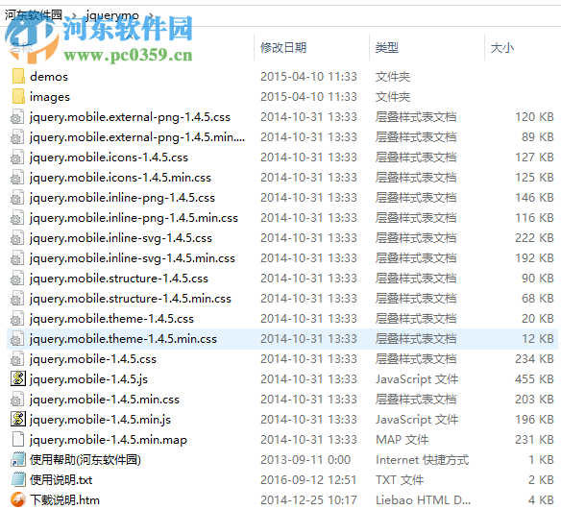Go to jquerymo in breadcrumb path
This screenshot has height=510, width=561.
point(112,15)
